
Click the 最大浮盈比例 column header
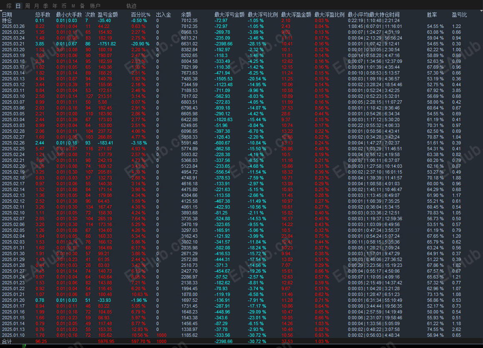330,15
